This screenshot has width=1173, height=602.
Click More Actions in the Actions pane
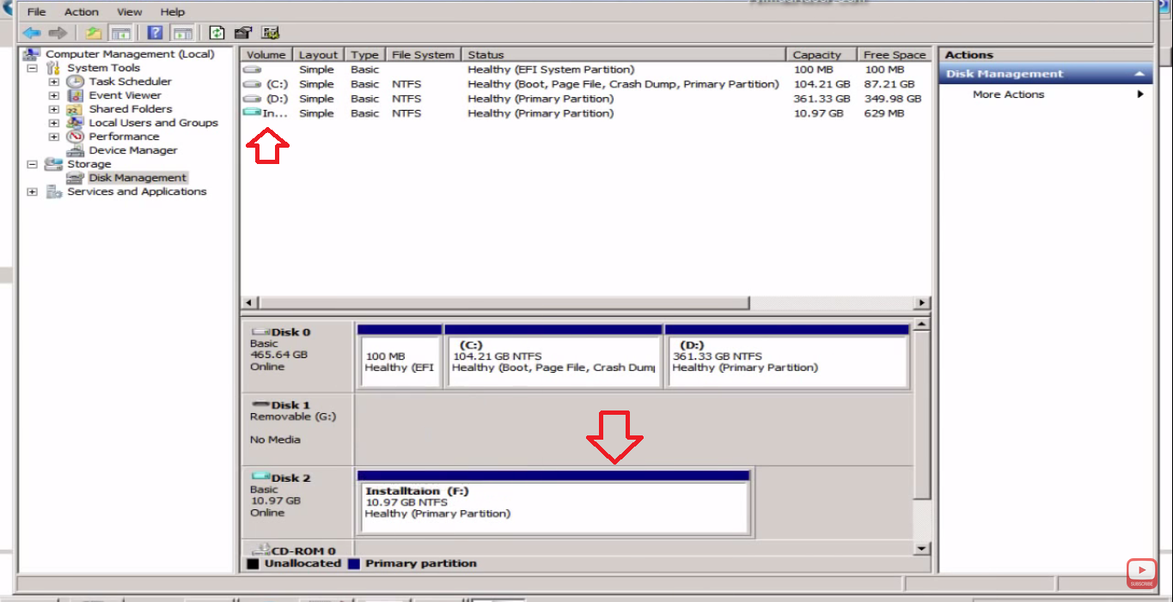tap(1009, 94)
